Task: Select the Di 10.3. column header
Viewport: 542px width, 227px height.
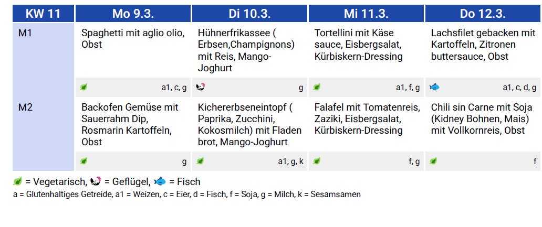Action: (250, 14)
